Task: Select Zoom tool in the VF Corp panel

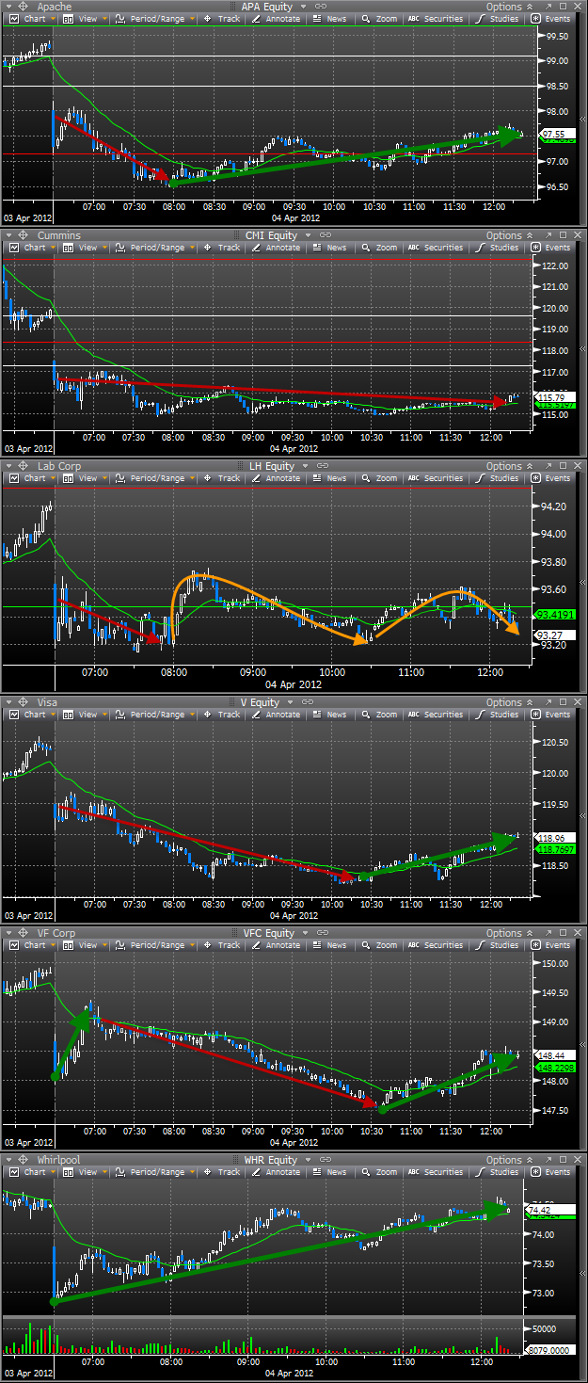Action: point(379,945)
